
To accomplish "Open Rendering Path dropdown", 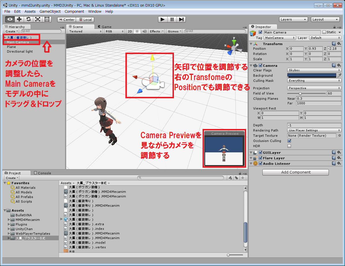I will [x=314, y=130].
